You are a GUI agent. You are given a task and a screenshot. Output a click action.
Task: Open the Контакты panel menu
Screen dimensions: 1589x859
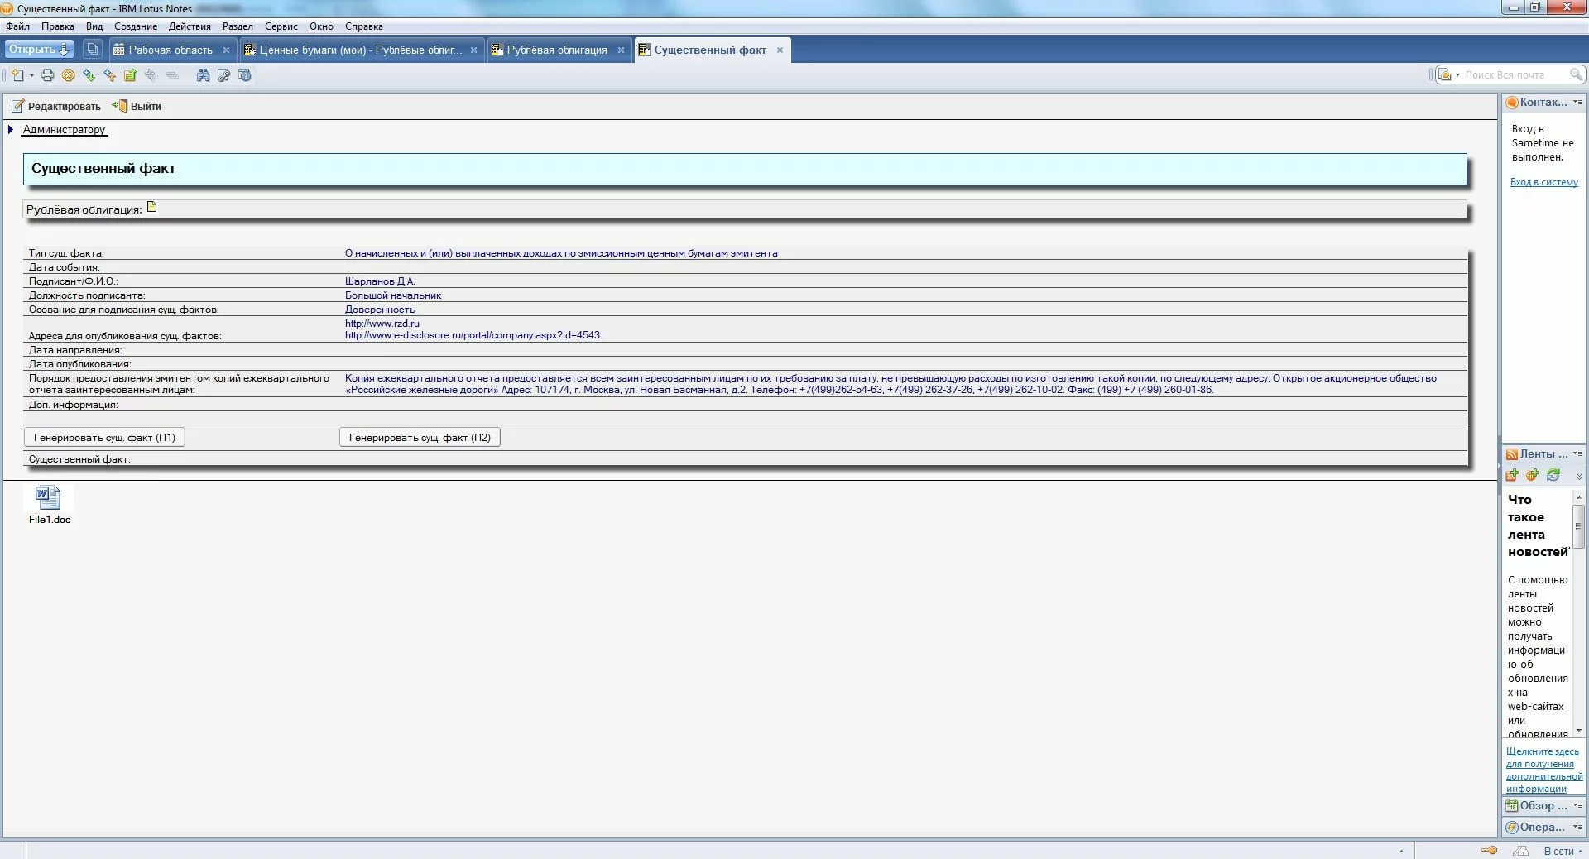(x=1577, y=103)
